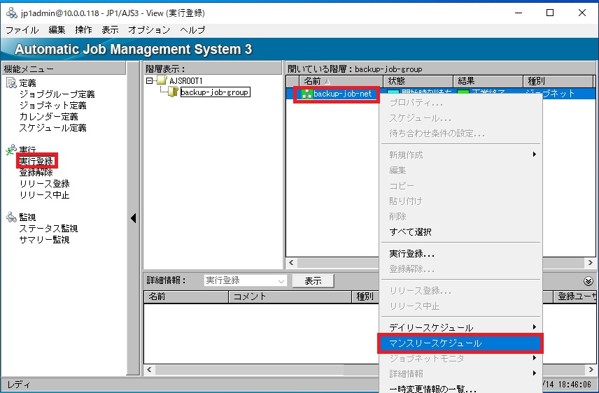Choose すべて選択 from context menu
The height and width of the screenshot is (393, 599).
click(x=460, y=232)
